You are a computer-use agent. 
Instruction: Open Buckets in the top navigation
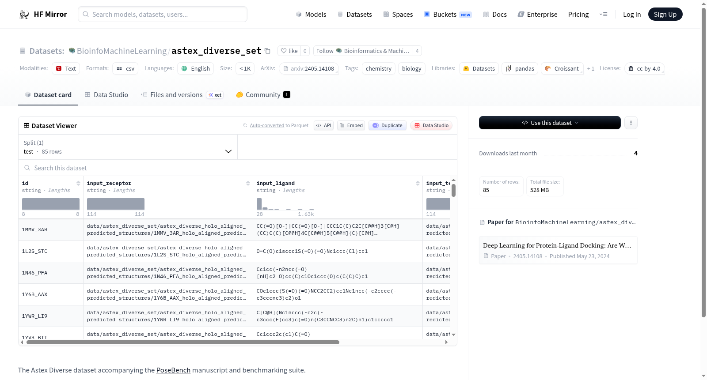click(448, 14)
